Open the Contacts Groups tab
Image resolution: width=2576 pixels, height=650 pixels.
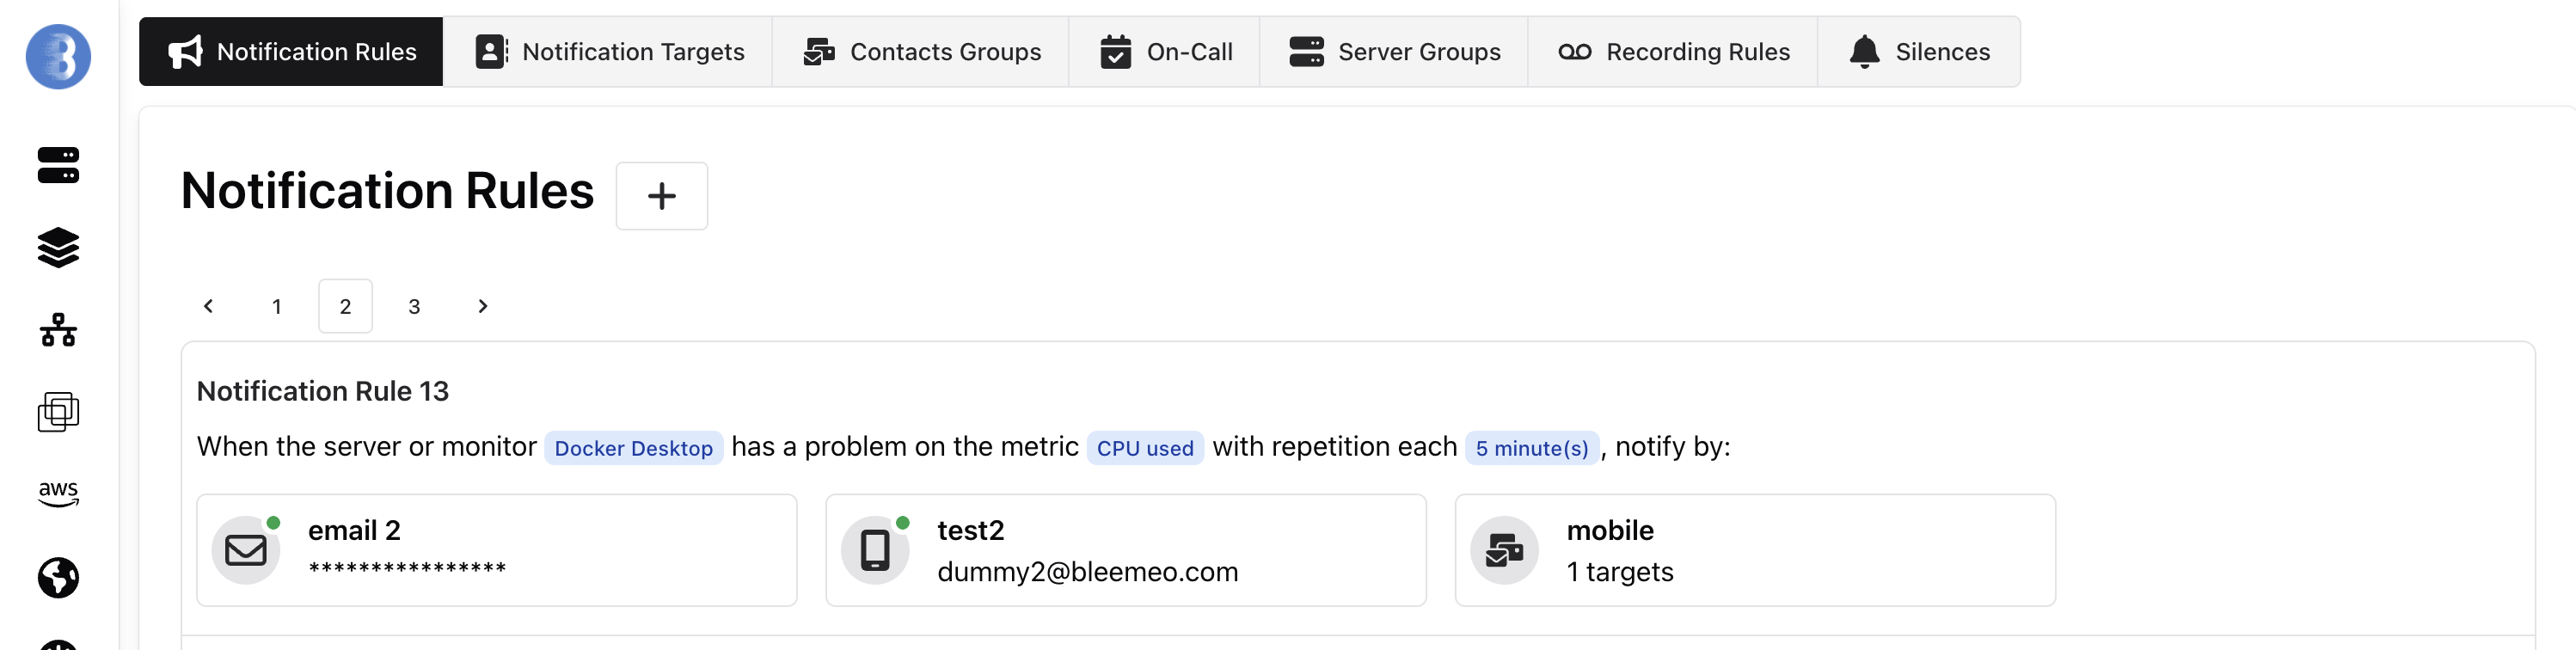(x=921, y=52)
